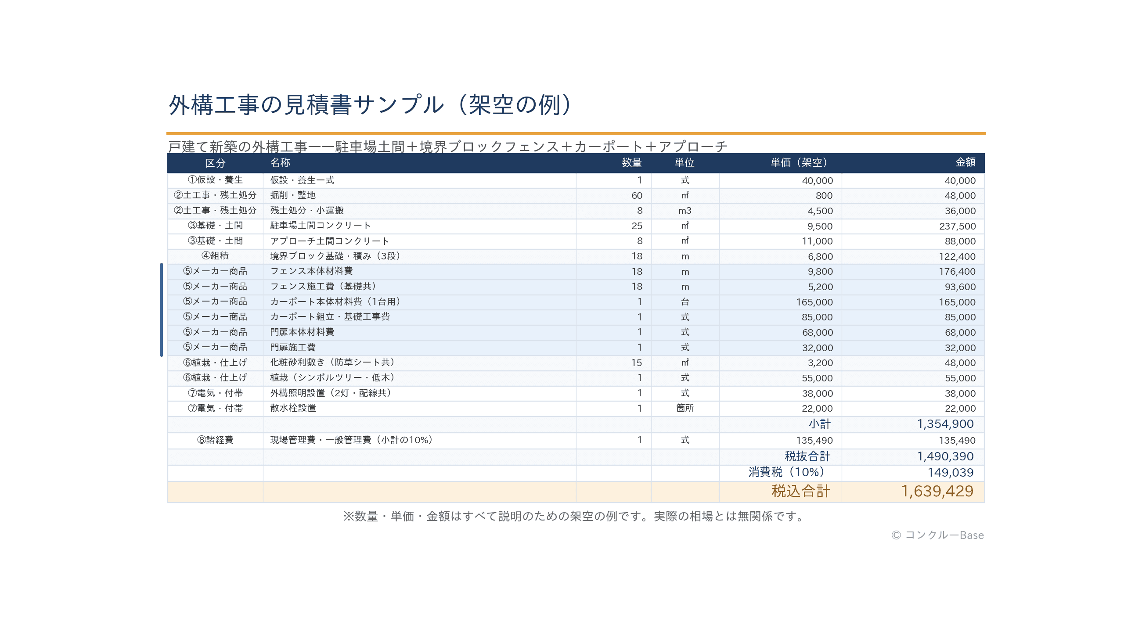
Task: Select the 仮設・養生一式 name cell
Action: pyautogui.click(x=420, y=180)
